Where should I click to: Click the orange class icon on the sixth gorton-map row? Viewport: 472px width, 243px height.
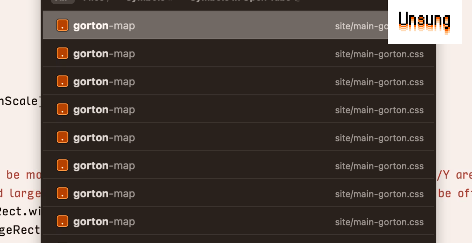point(62,165)
